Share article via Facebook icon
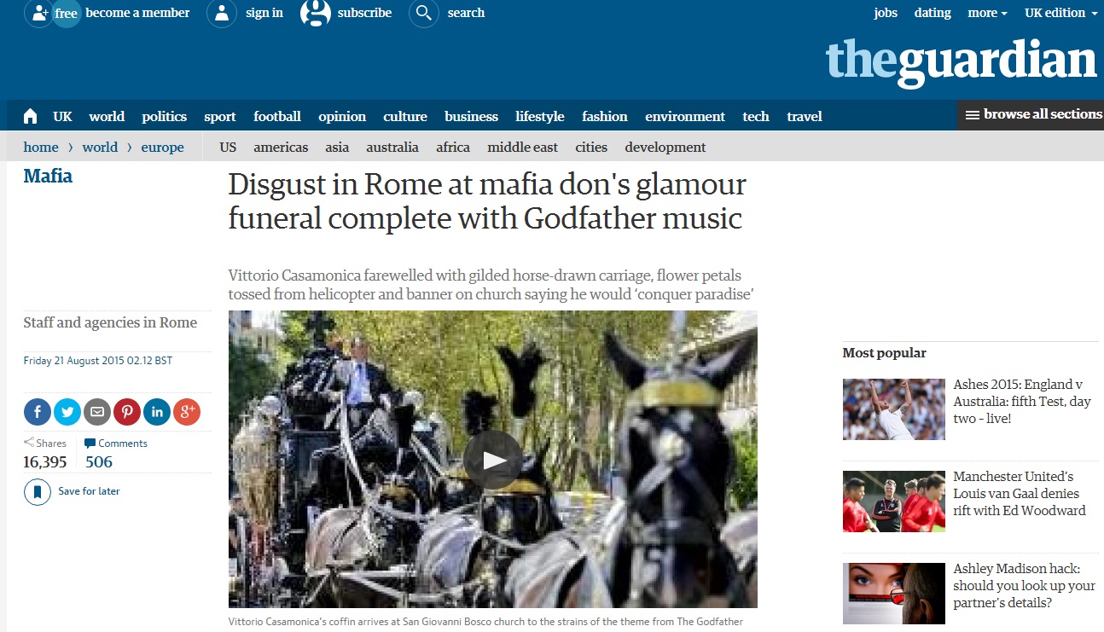Image resolution: width=1104 pixels, height=632 pixels. (x=38, y=412)
